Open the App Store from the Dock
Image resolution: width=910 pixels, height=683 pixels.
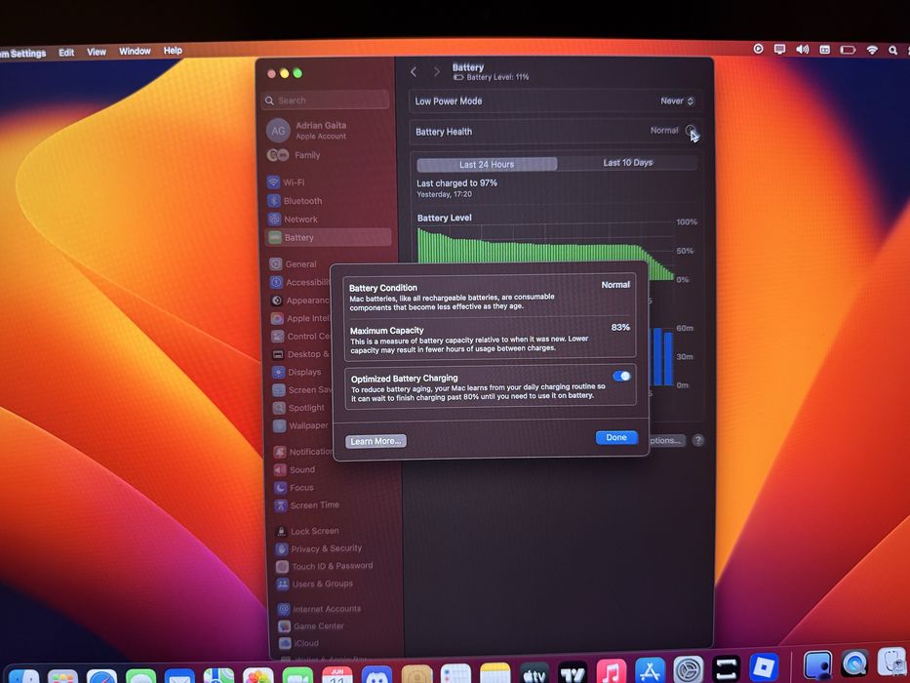[650, 671]
